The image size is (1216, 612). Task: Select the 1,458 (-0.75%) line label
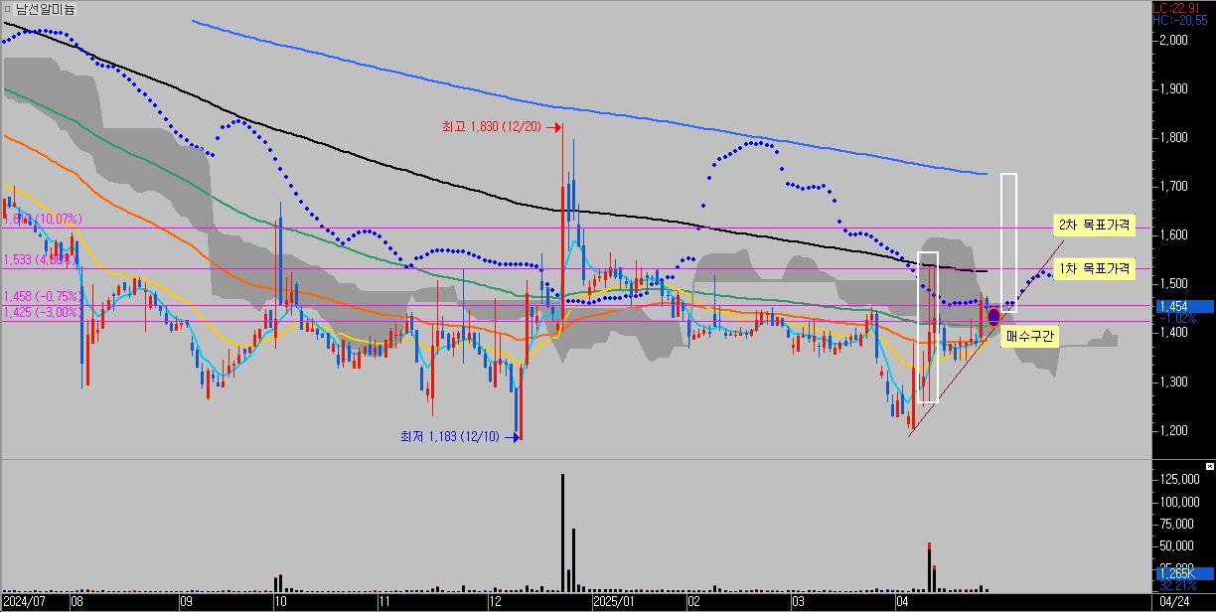pyautogui.click(x=41, y=296)
